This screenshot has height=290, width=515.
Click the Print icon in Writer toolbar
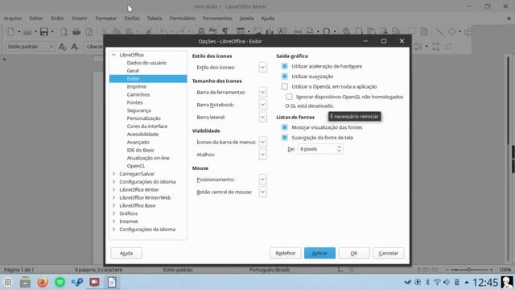click(x=76, y=32)
